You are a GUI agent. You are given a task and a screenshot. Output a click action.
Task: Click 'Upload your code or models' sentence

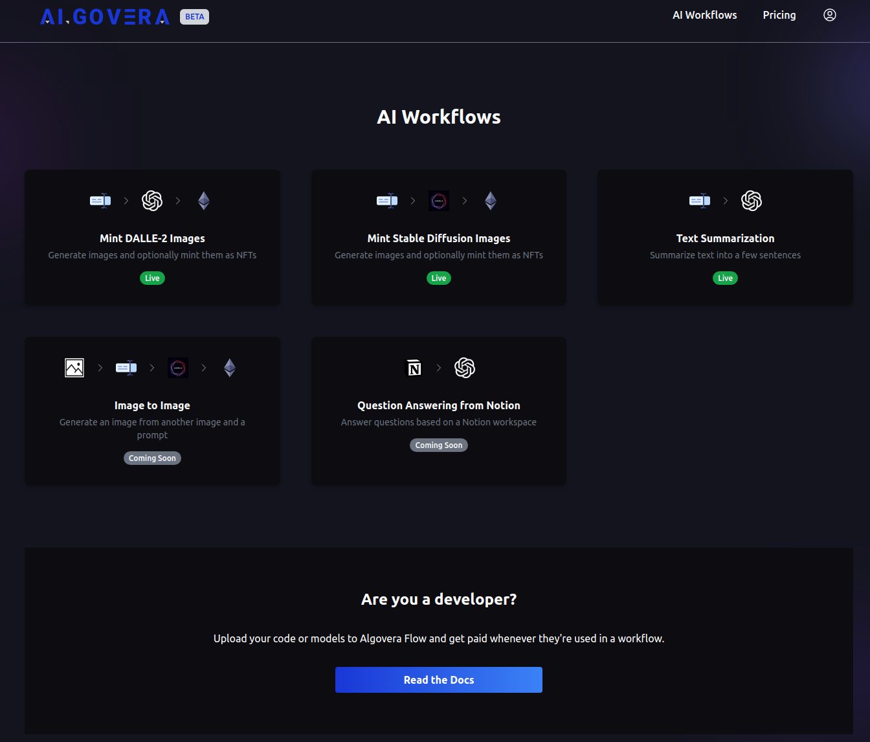(x=439, y=638)
